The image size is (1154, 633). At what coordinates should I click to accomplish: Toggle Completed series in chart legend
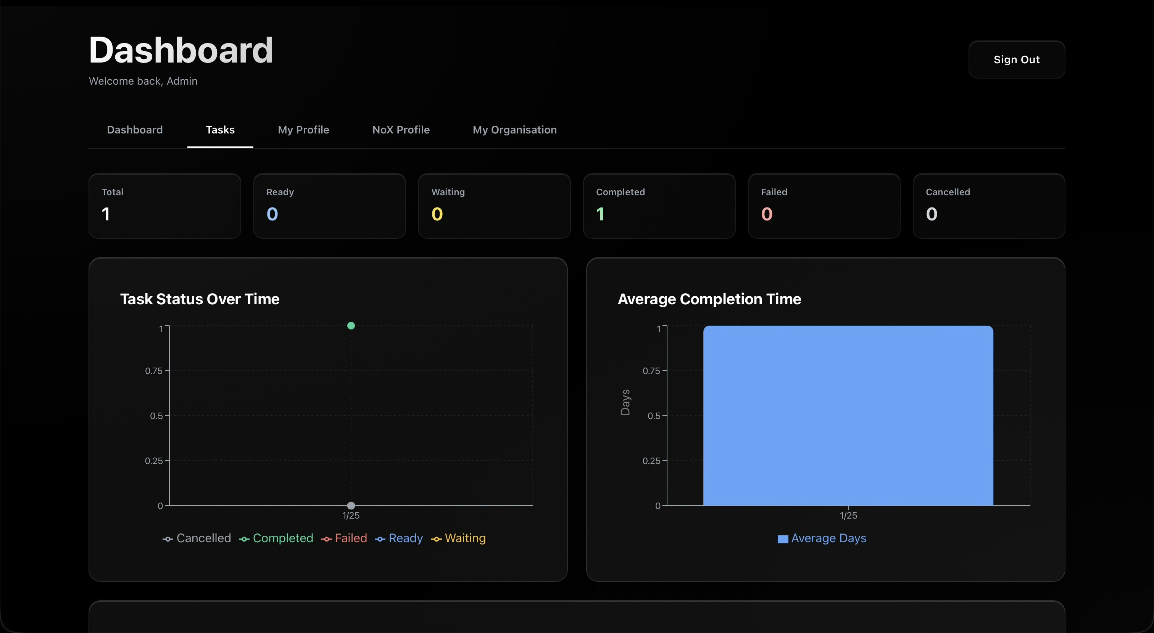(x=276, y=538)
